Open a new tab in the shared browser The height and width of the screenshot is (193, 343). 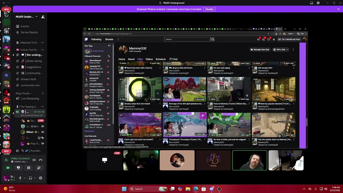click(285, 29)
